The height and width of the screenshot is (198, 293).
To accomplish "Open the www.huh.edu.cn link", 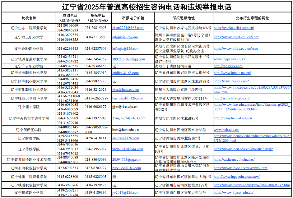I will click(226, 130).
